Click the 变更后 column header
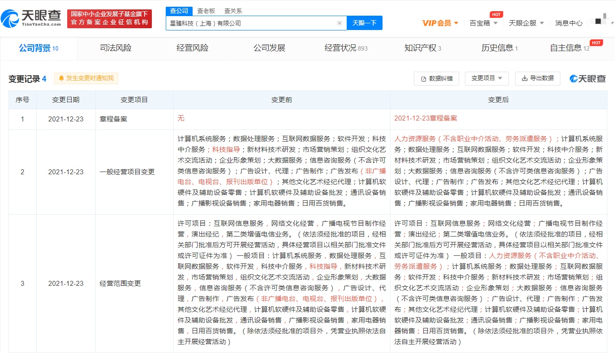This screenshot has width=615, height=353. pos(499,100)
